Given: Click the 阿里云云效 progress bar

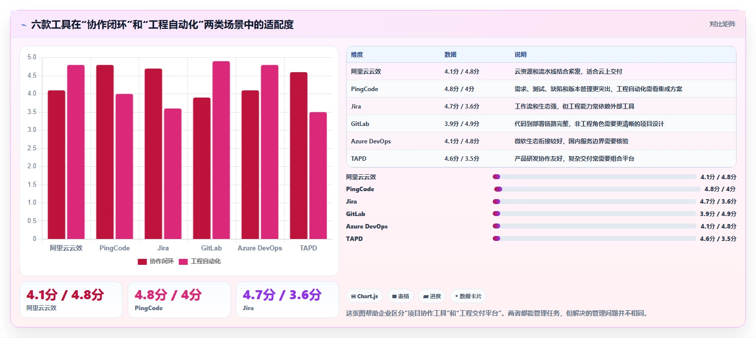Looking at the screenshot, I should point(594,177).
